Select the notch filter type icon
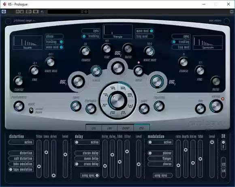235x187 pixels. point(130,105)
